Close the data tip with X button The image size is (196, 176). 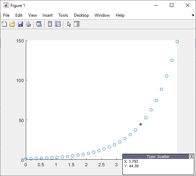pos(191,157)
